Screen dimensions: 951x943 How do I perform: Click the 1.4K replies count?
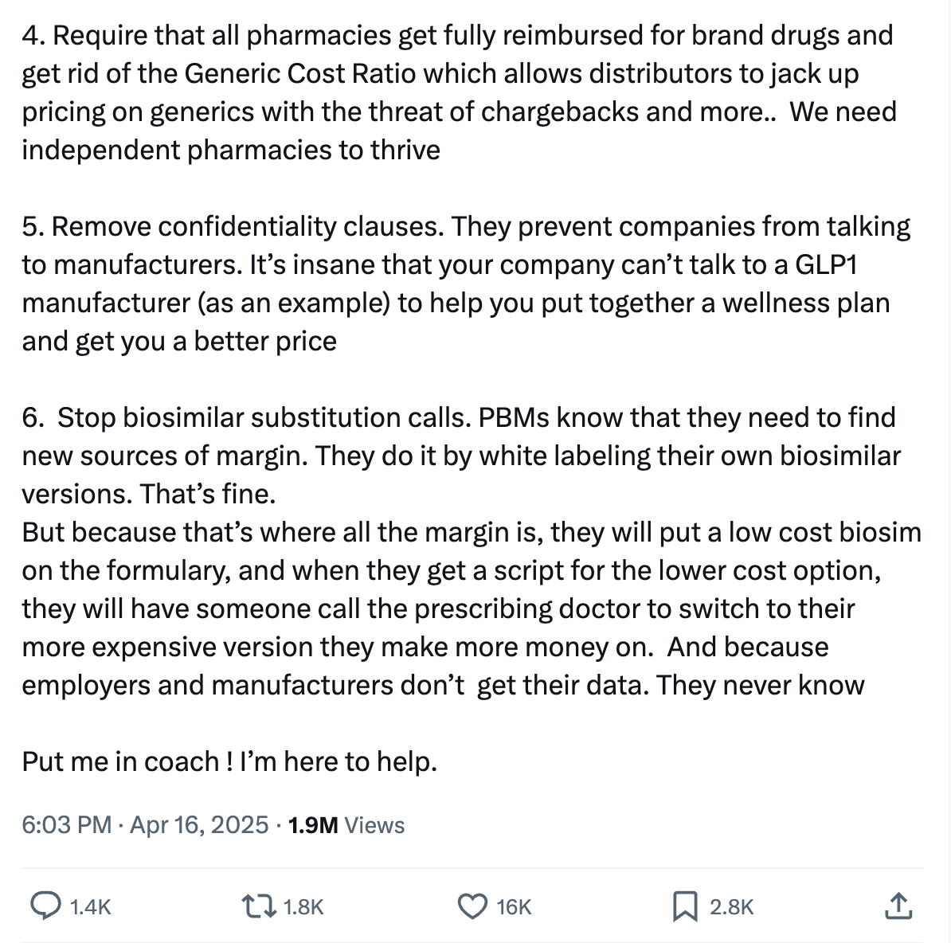coord(90,907)
